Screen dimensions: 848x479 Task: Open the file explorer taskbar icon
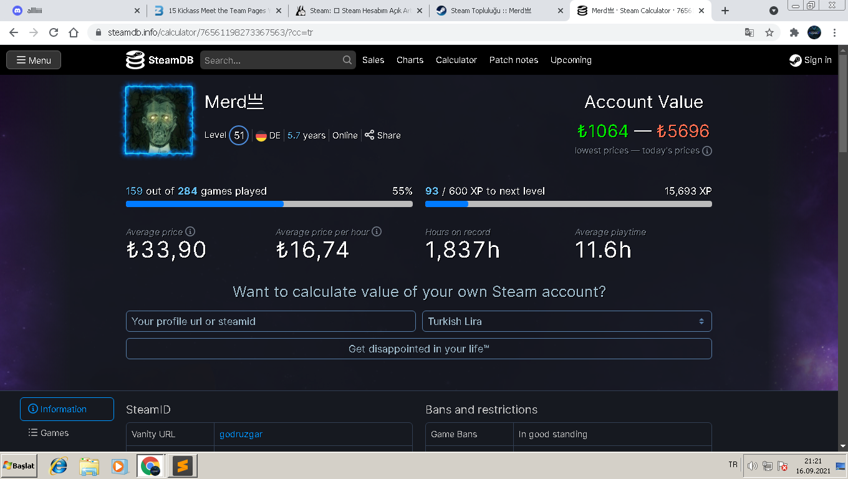(x=89, y=466)
